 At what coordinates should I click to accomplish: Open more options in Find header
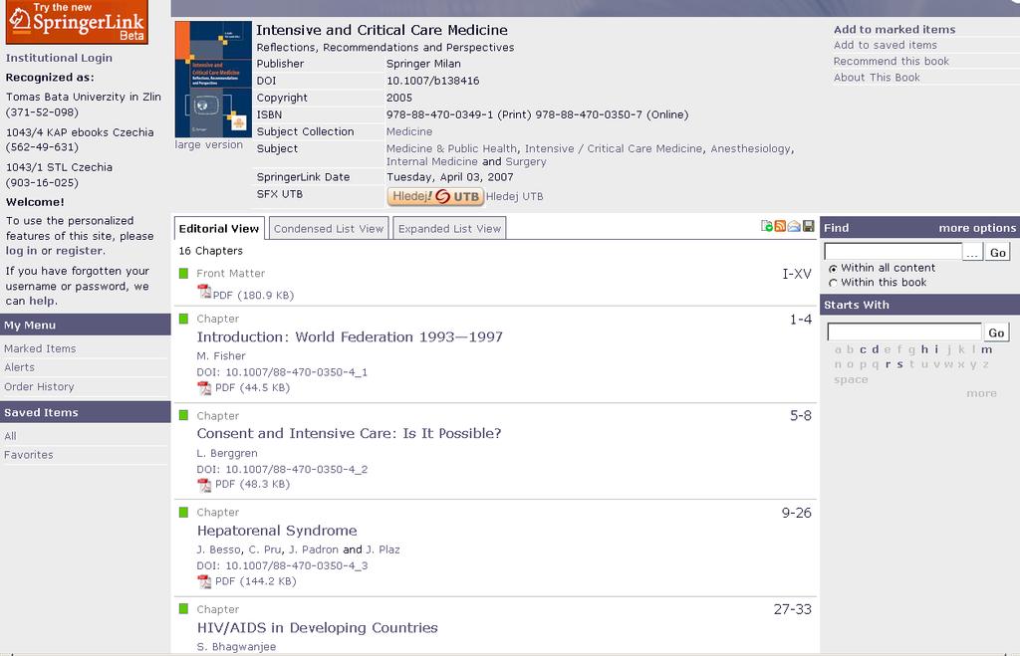click(x=977, y=228)
